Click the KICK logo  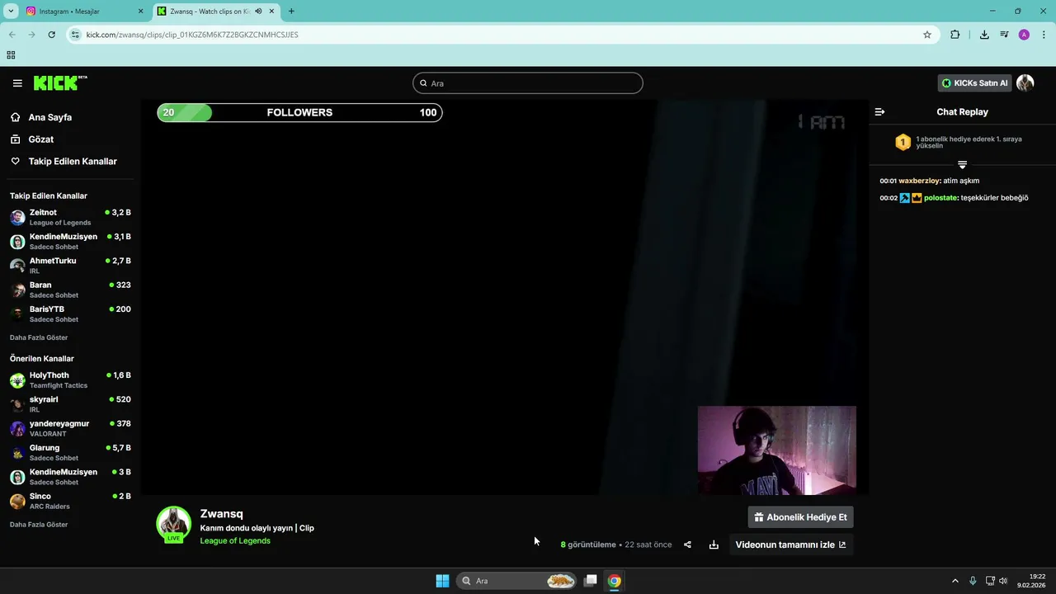(60, 82)
